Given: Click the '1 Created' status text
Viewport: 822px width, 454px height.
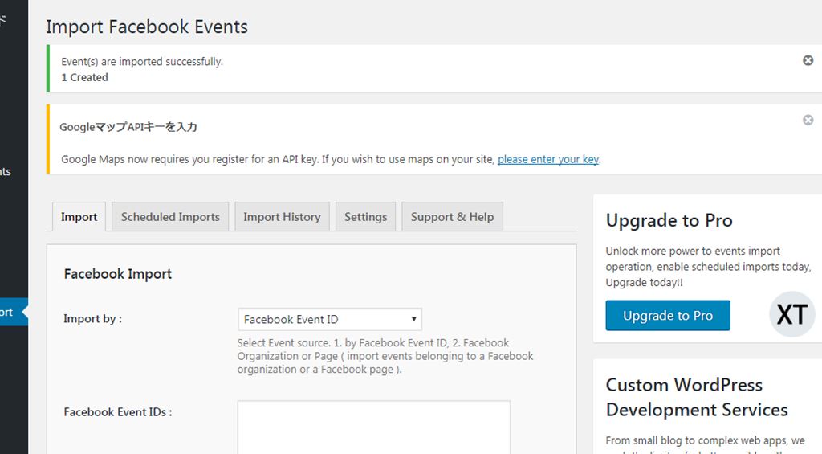Looking at the screenshot, I should [84, 77].
